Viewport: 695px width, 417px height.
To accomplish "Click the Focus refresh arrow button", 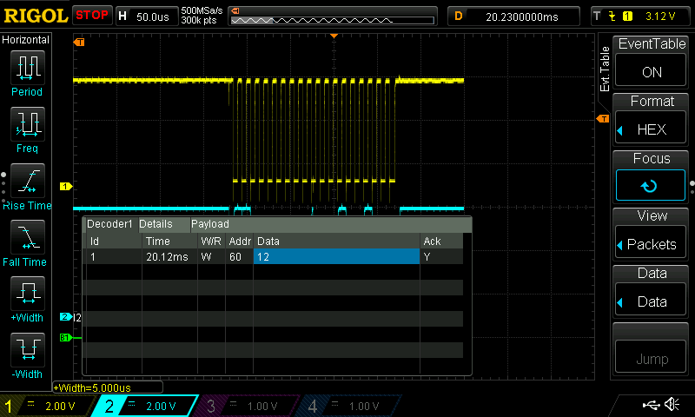I will coord(650,185).
